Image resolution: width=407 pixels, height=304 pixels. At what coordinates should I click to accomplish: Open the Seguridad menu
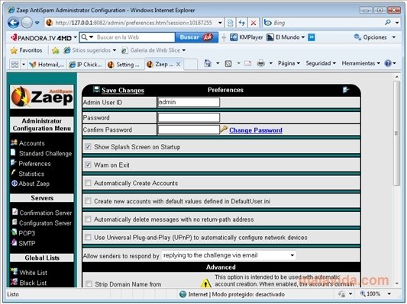pos(321,63)
